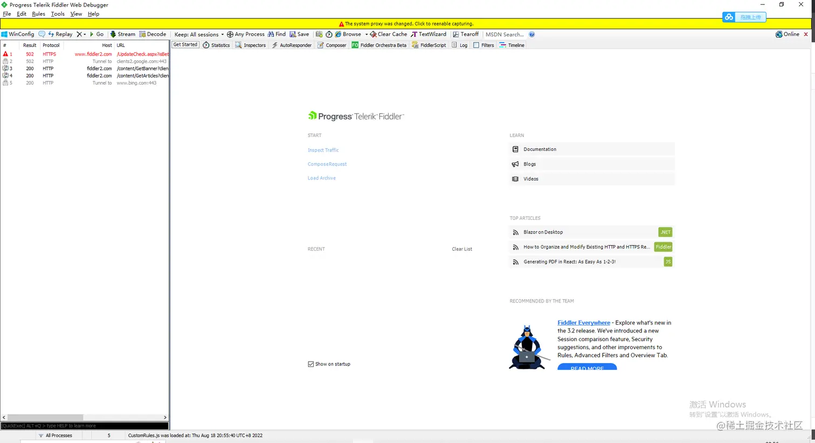
Task: Switch to the Log tab
Action: click(x=459, y=45)
